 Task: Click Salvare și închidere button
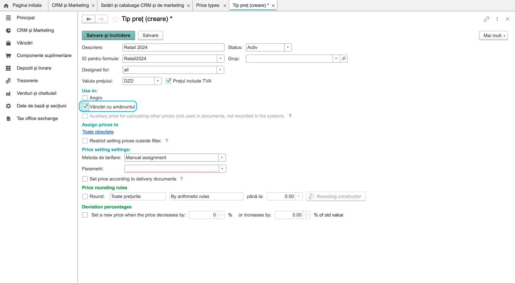point(108,35)
